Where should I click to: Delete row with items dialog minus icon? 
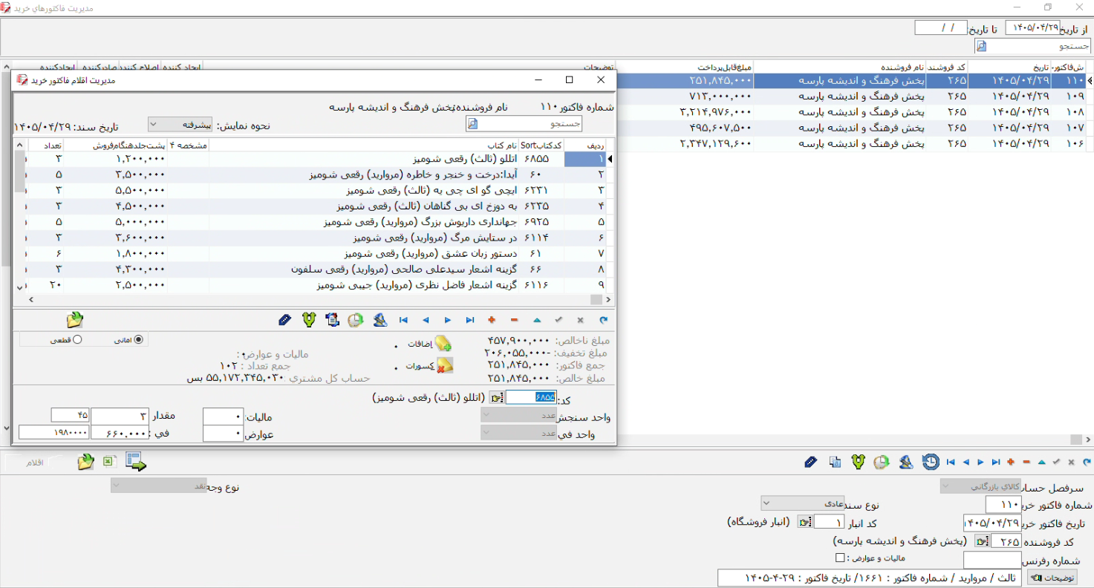514,320
